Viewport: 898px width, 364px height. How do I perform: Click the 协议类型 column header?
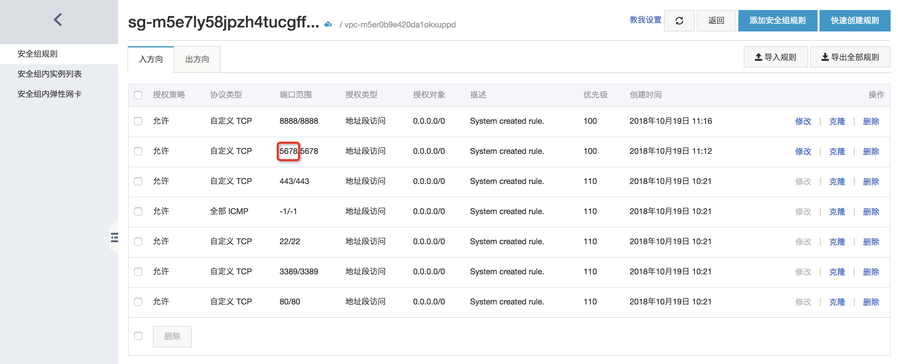pyautogui.click(x=226, y=95)
